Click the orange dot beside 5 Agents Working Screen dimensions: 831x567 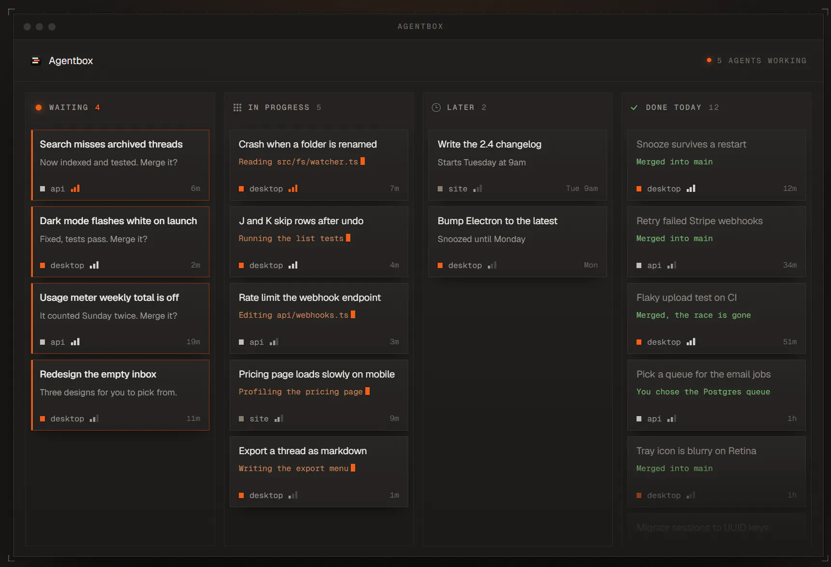[x=709, y=60]
